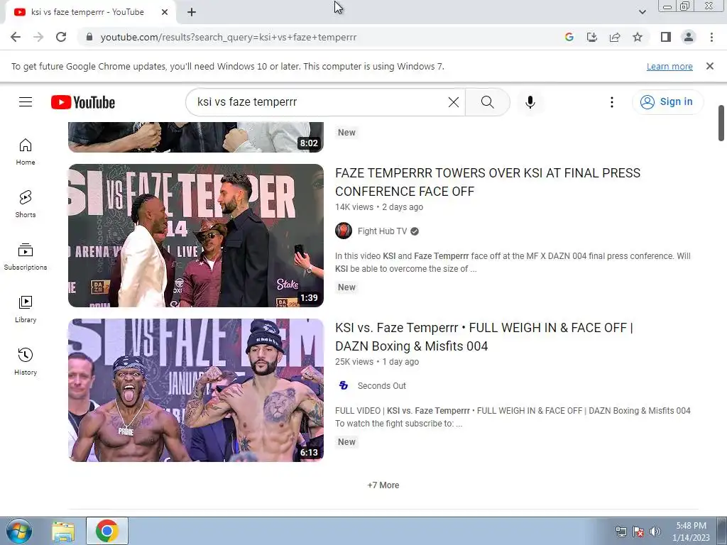Image resolution: width=727 pixels, height=545 pixels.
Task: Click the browser forward arrow
Action: pos(38,37)
